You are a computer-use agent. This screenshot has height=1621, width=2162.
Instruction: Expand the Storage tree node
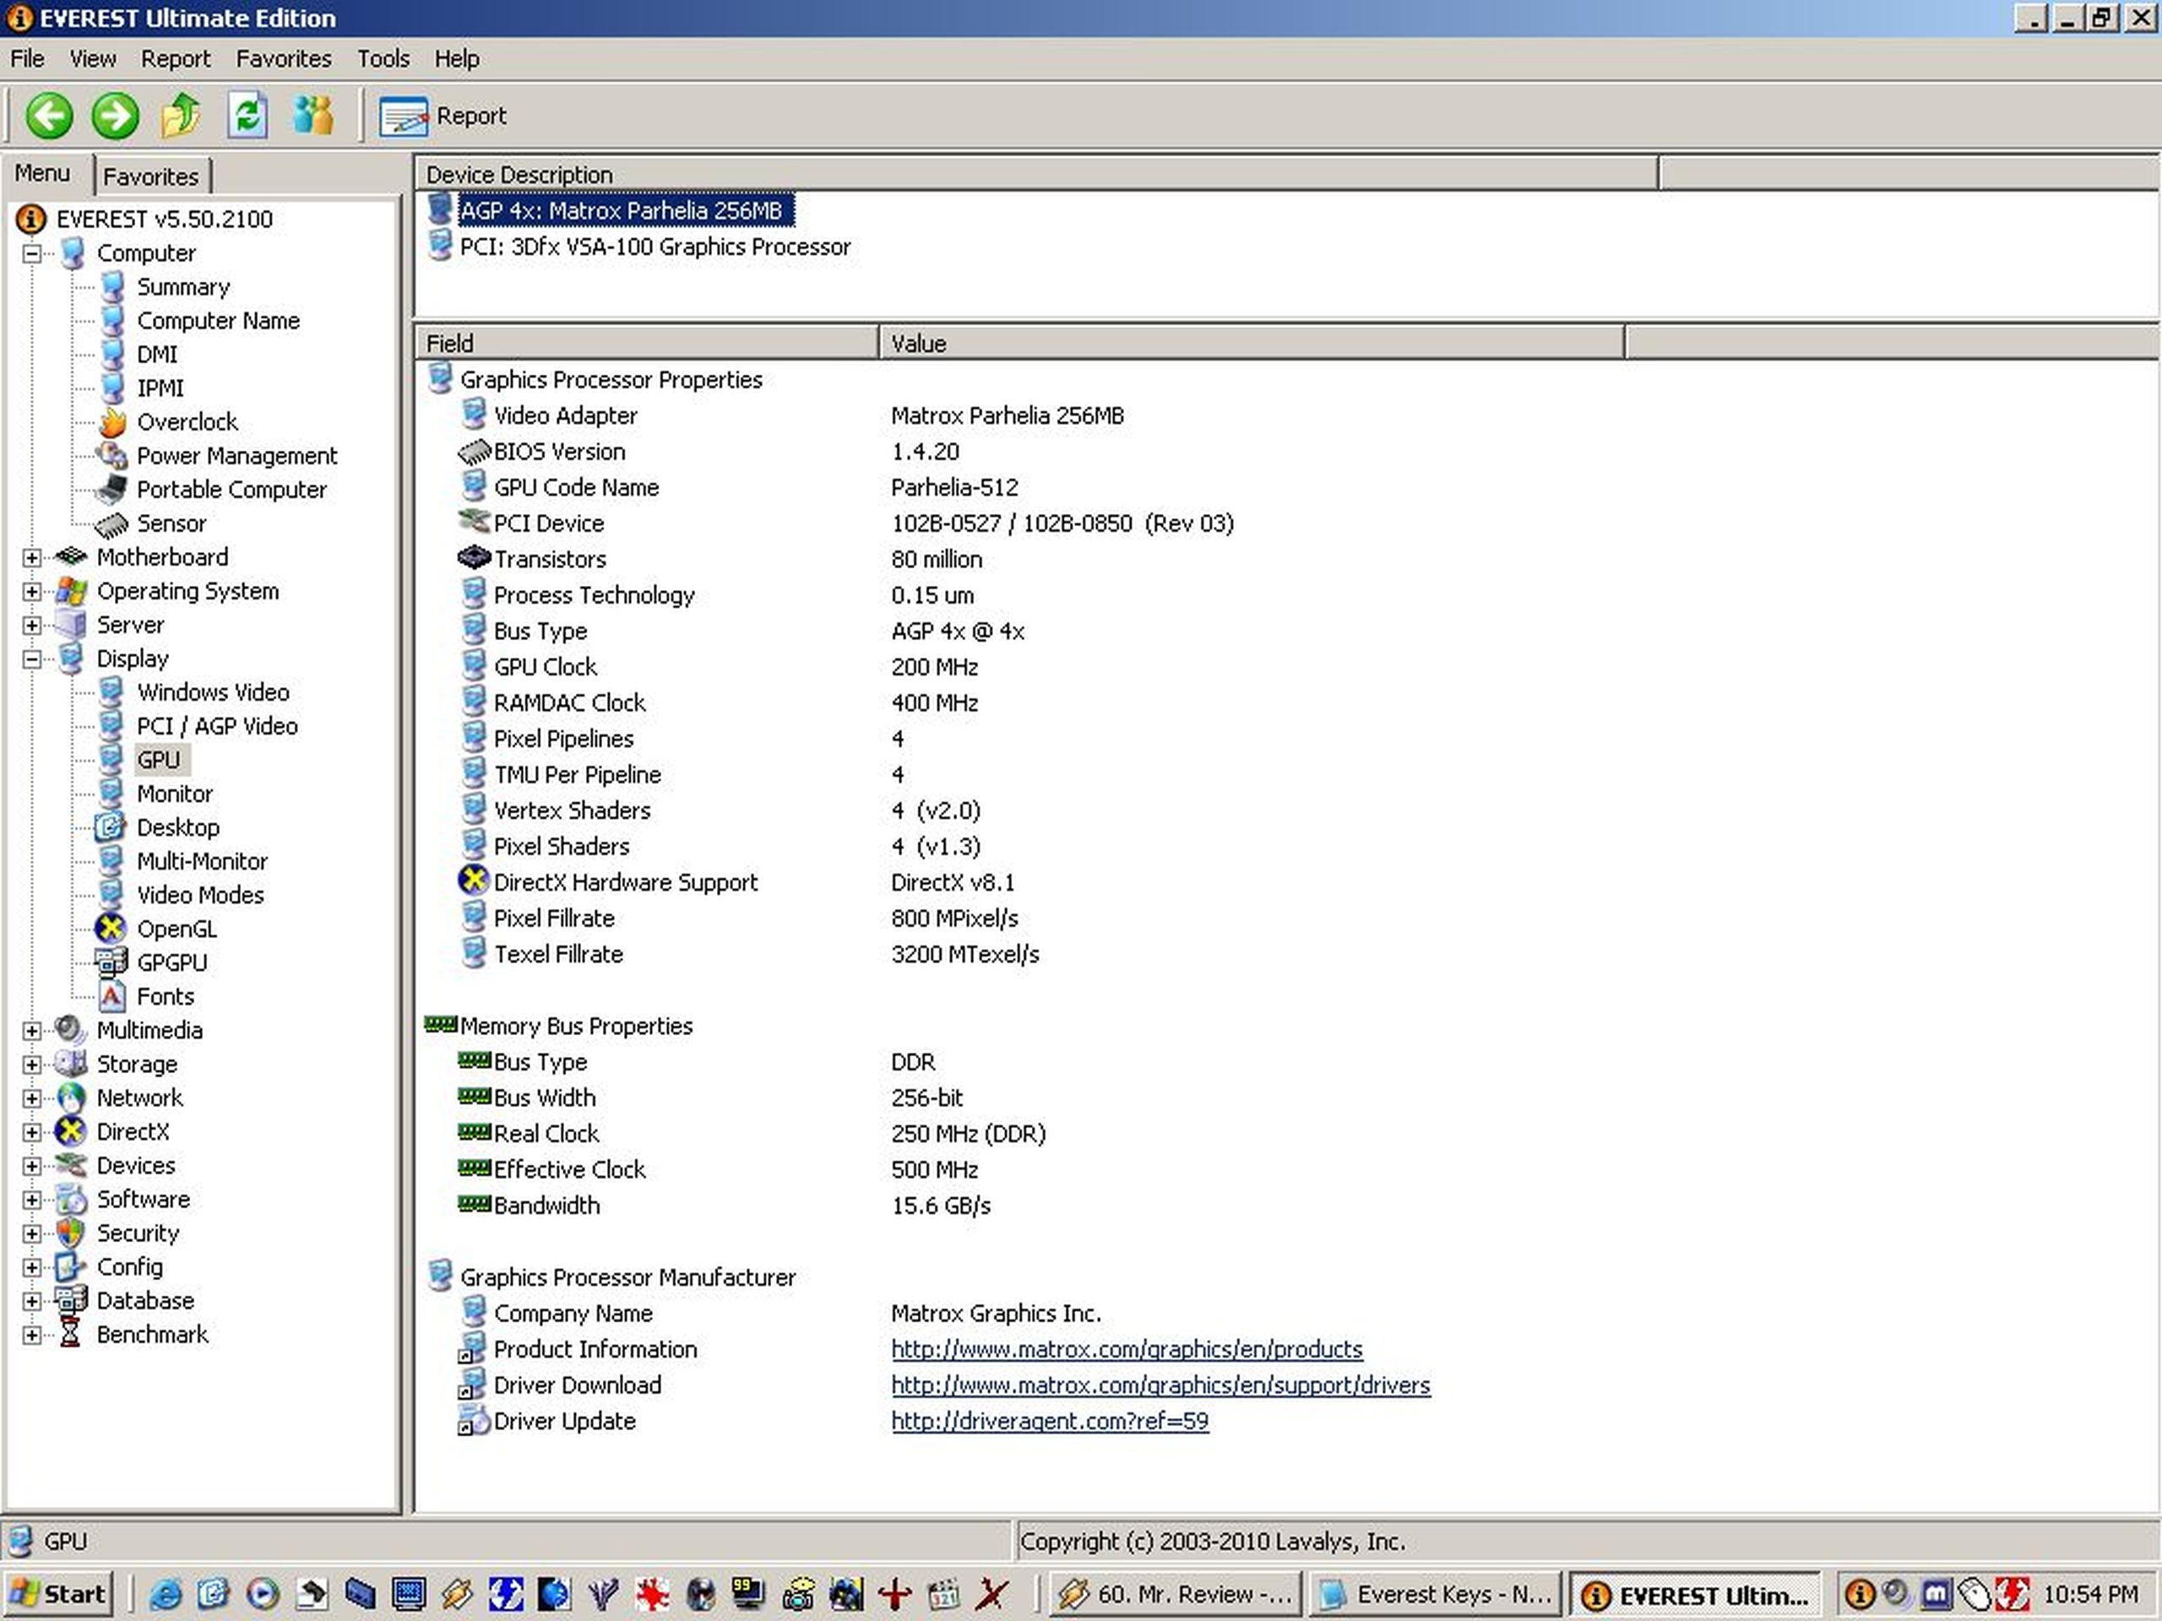(x=32, y=1065)
